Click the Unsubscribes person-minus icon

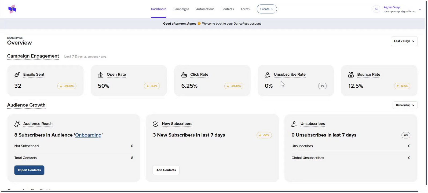click(294, 124)
